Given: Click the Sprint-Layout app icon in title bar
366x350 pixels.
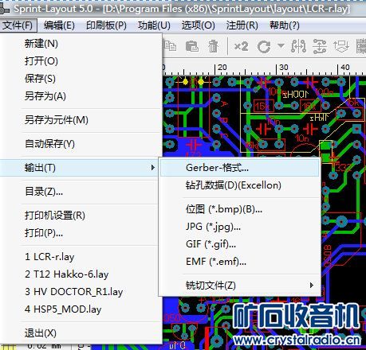Looking at the screenshot, I should pyautogui.click(x=4, y=9).
